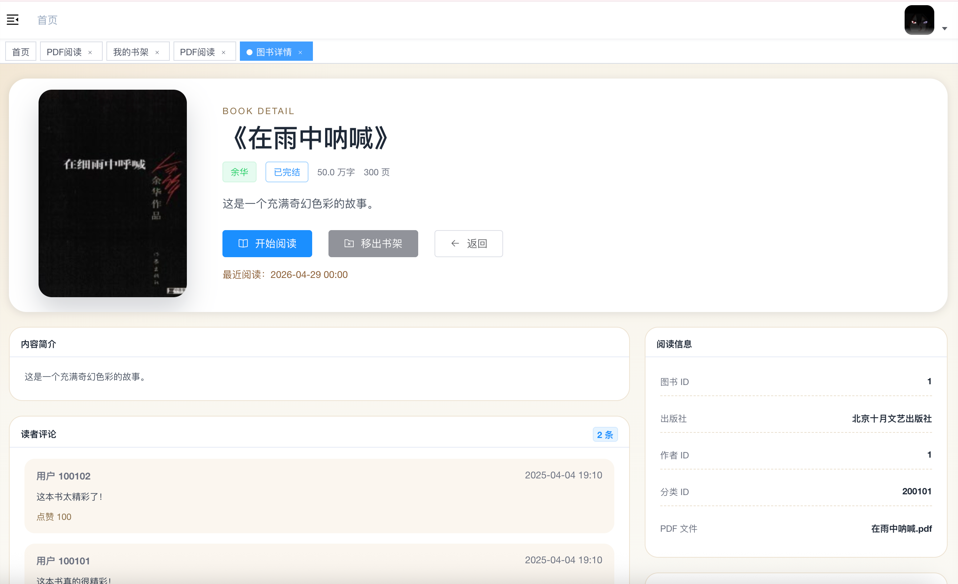Close the first PDF阅读 tab
This screenshot has width=958, height=584.
[90, 53]
